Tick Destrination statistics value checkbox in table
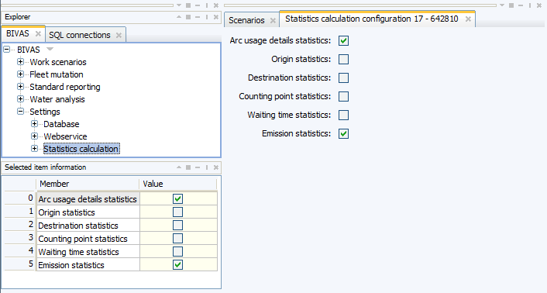Screen dimensions: 547x293 177,226
